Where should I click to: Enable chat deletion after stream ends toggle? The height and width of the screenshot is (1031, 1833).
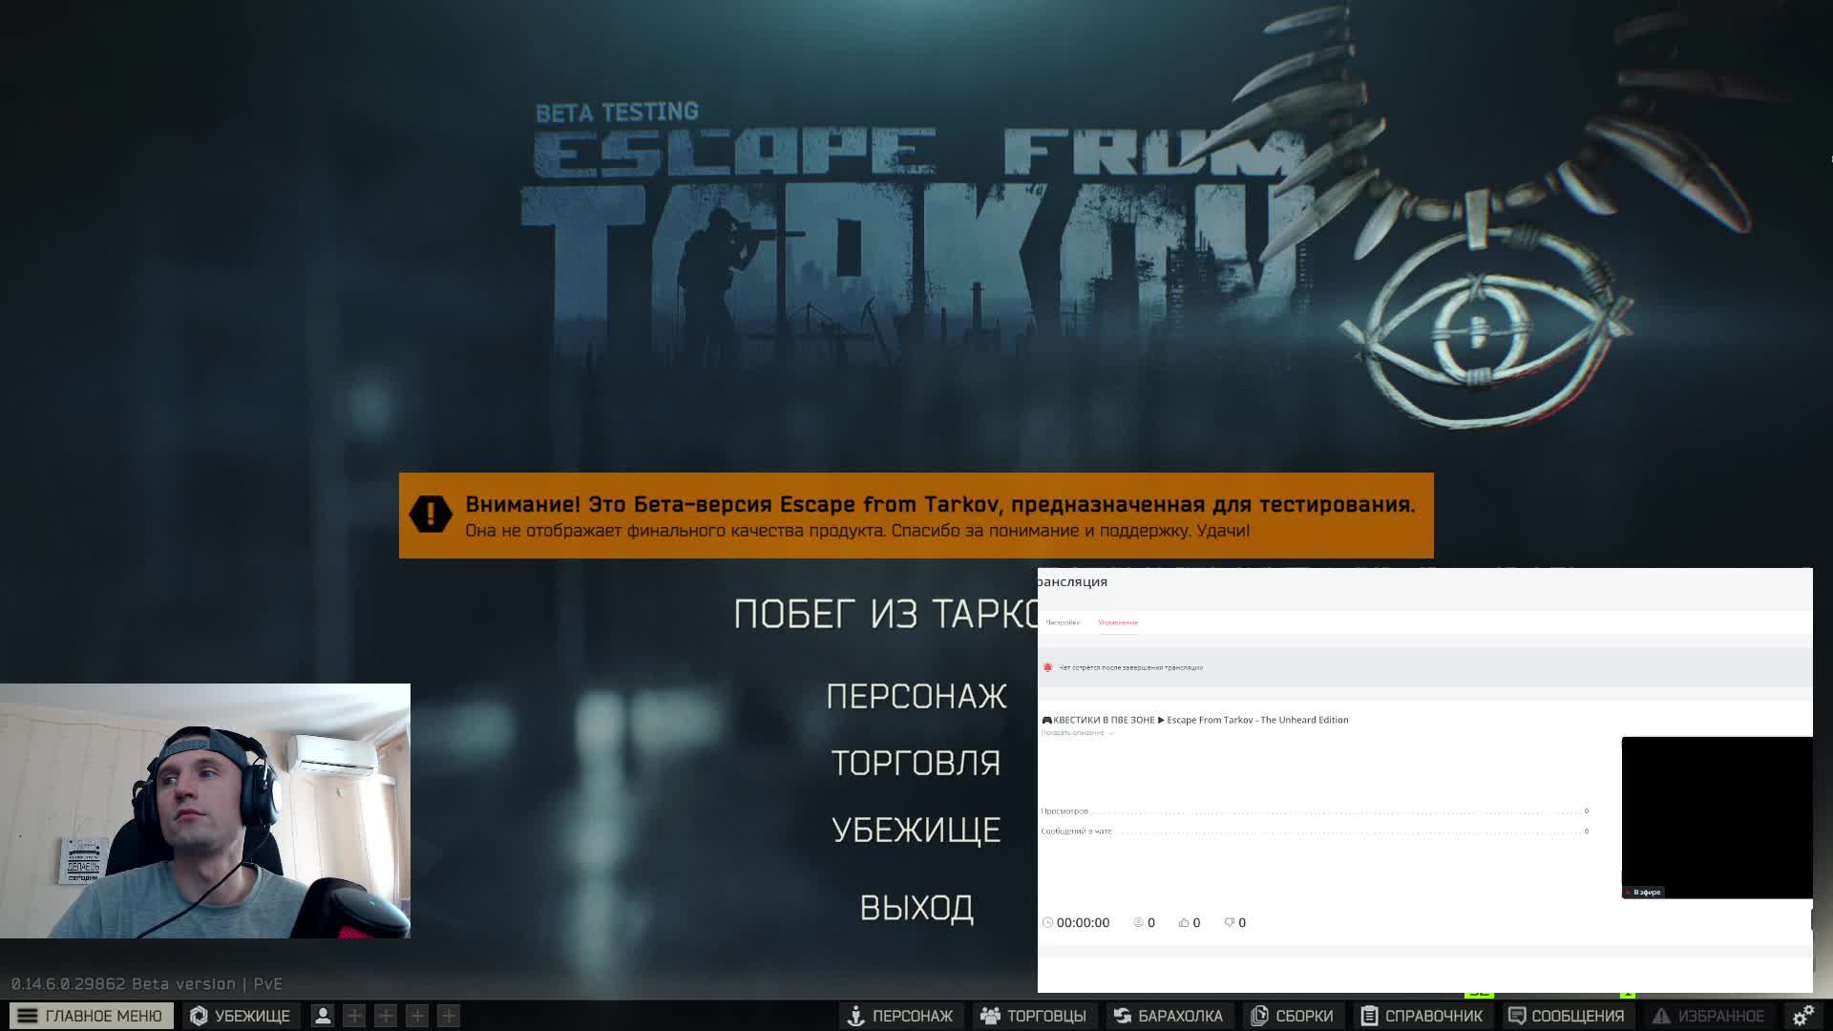click(1045, 667)
